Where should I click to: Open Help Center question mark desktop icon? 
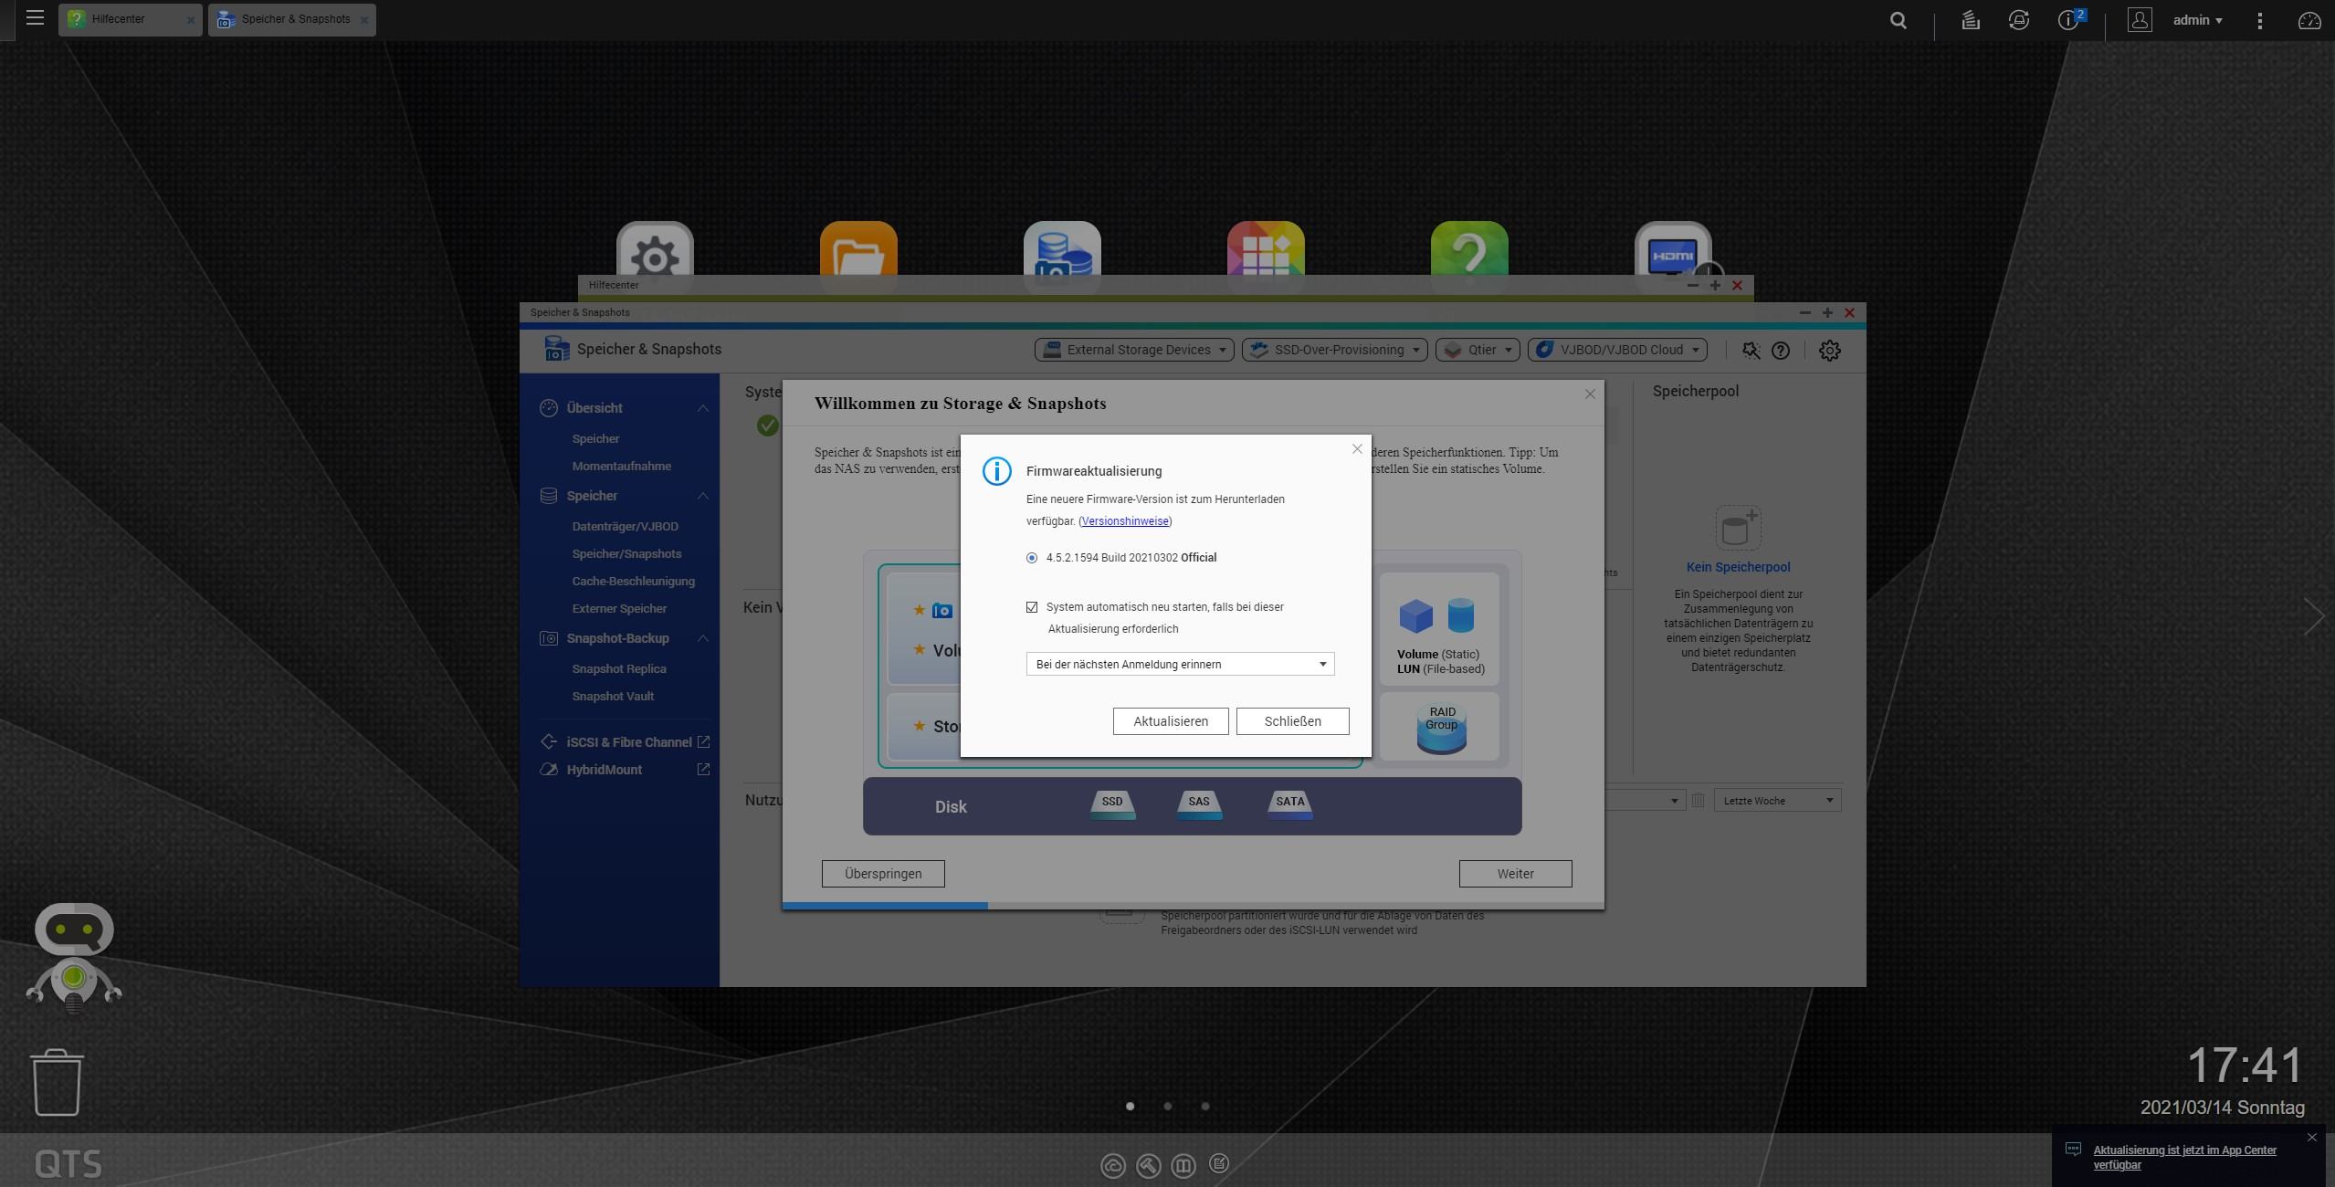[x=1469, y=249]
